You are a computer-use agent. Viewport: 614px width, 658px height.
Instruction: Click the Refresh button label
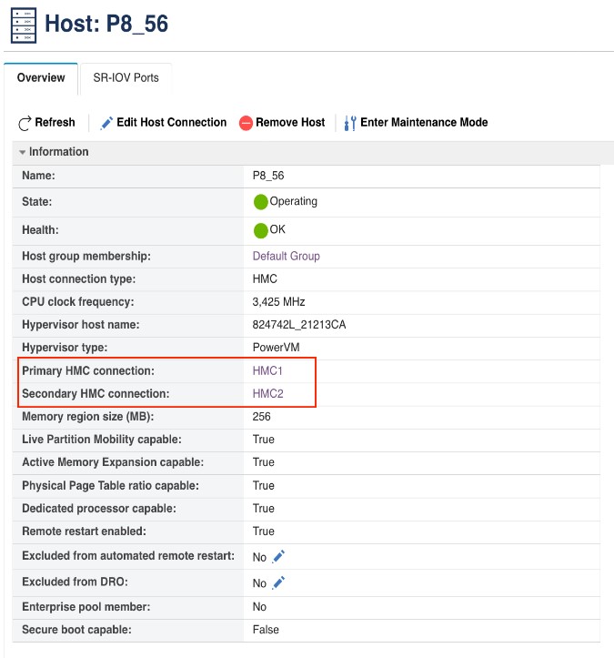tap(55, 123)
